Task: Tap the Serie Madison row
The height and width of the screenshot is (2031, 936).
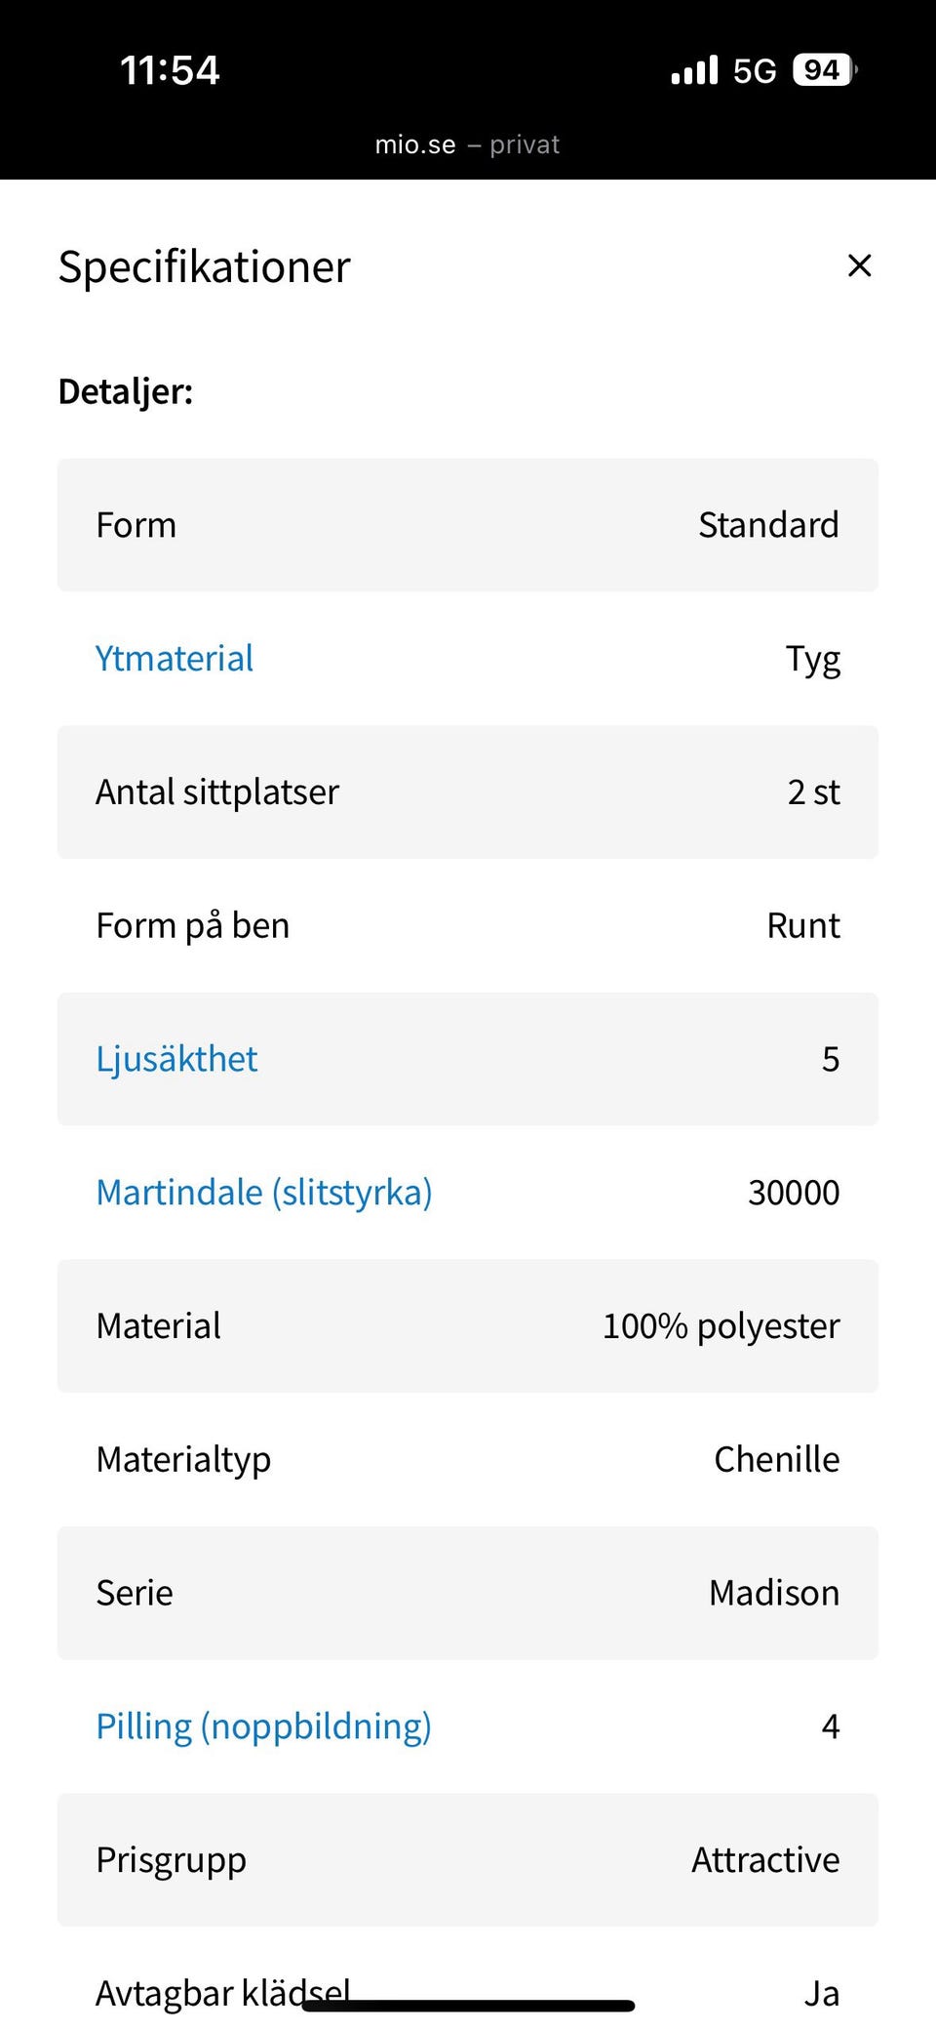Action: pos(467,1593)
